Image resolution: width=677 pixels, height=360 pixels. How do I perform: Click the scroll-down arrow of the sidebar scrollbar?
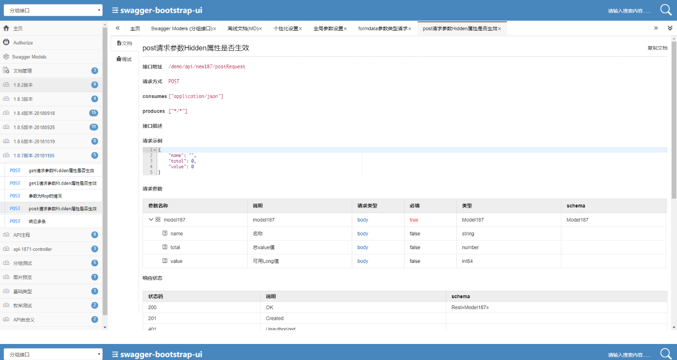point(105,327)
